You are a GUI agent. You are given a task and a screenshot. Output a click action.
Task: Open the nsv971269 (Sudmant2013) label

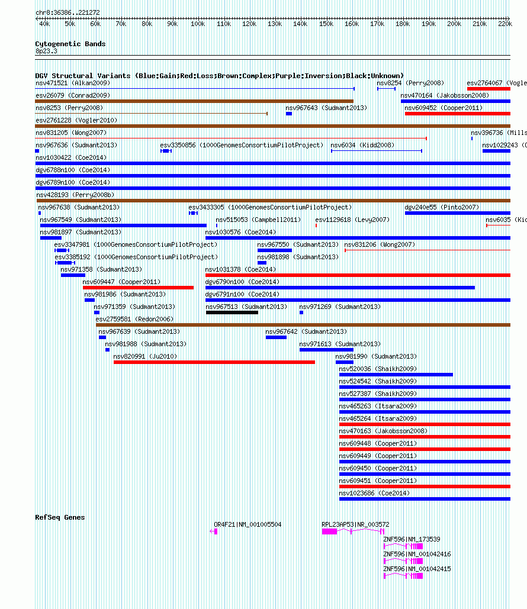coord(340,307)
